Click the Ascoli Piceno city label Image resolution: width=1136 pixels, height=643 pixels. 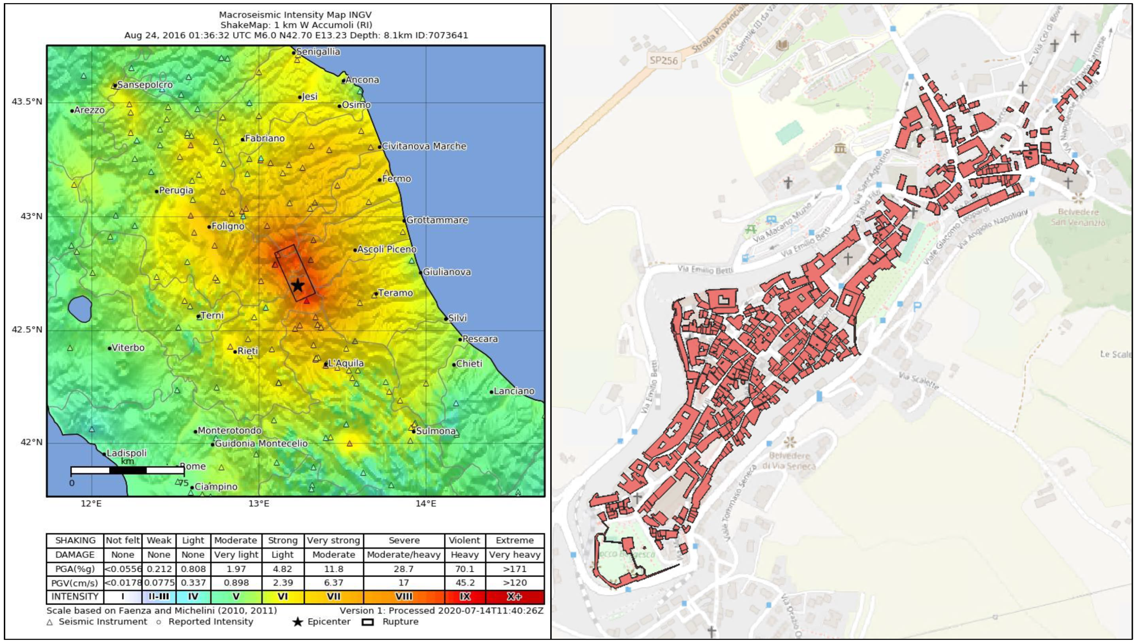(387, 249)
